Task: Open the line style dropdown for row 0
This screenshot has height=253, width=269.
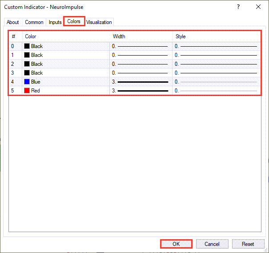Action: pyautogui.click(x=216, y=46)
